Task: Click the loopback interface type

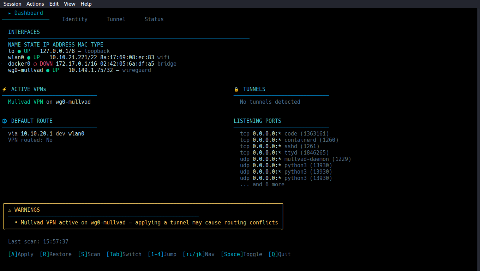Action: (x=97, y=51)
